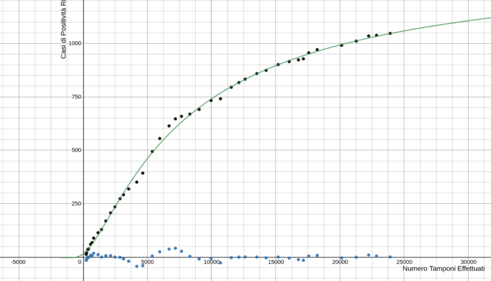Select the 10000 x-axis tick label
Image resolution: width=491 pixels, height=281 pixels.
click(x=211, y=262)
